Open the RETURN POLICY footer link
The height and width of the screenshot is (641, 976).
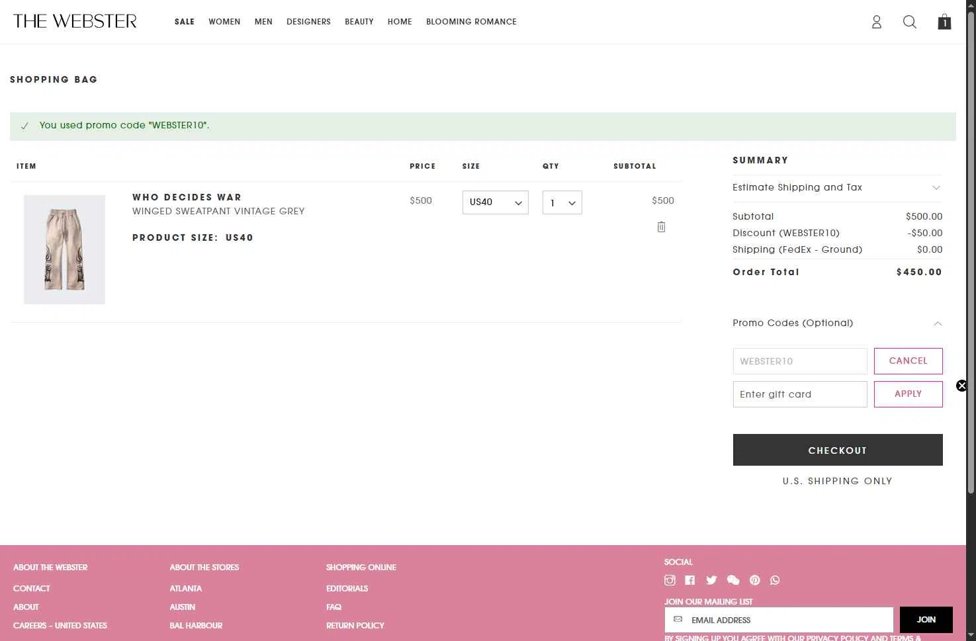pos(355,625)
